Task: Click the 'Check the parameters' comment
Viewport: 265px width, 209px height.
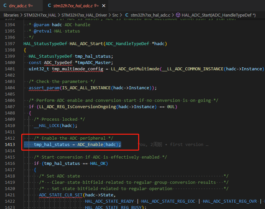Action: pyautogui.click(x=62, y=82)
